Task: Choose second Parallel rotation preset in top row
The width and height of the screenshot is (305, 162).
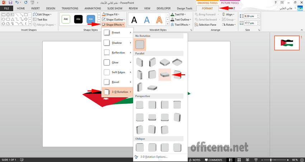Action: (x=152, y=62)
